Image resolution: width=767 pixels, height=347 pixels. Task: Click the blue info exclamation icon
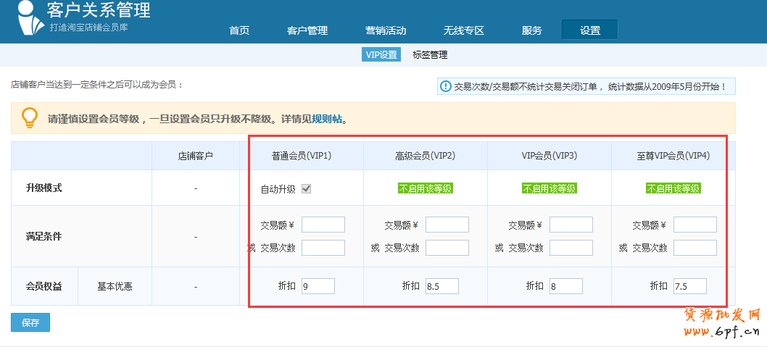click(446, 87)
